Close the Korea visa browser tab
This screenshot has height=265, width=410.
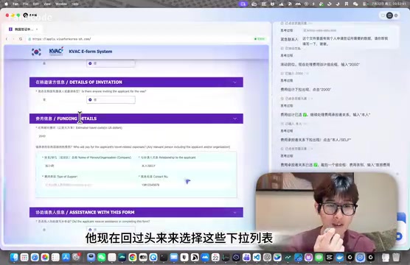coord(37,29)
